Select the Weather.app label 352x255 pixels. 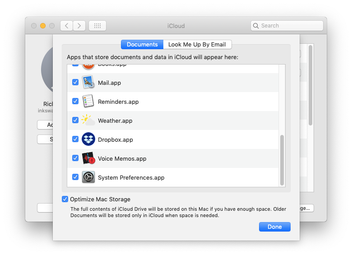point(115,121)
